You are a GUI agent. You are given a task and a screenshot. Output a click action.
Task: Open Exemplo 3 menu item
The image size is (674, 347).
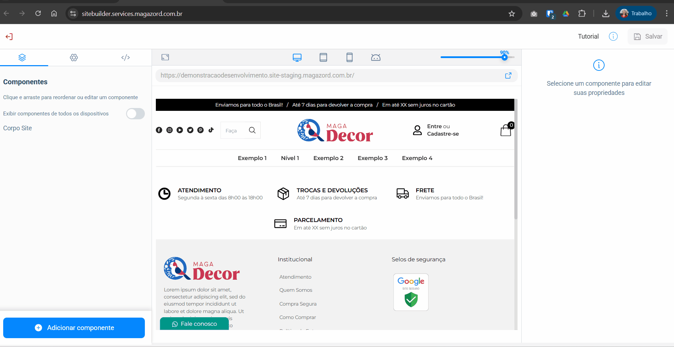(x=373, y=158)
